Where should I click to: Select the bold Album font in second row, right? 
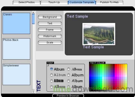click(69, 75)
